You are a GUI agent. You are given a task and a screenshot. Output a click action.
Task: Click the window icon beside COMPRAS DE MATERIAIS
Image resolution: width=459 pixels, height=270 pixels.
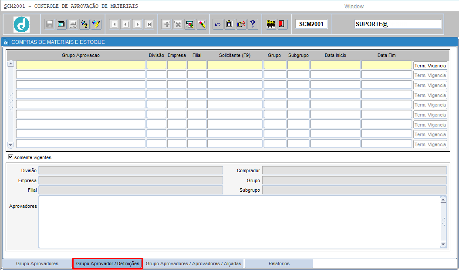pos(6,42)
